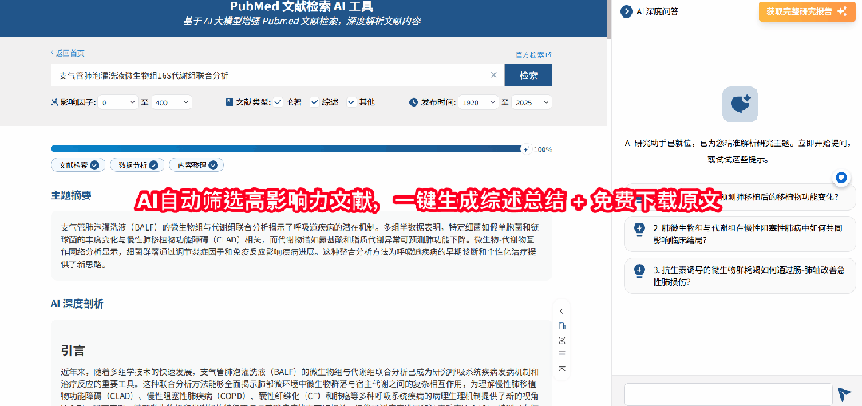The image size is (862, 406).
Task: Open the end year dropdown (2025)
Action: (x=532, y=102)
